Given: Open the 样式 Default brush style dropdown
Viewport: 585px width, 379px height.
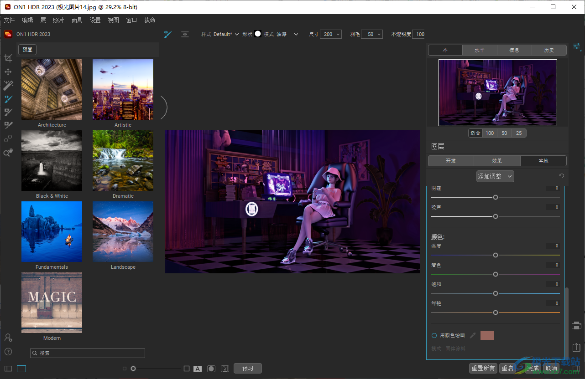Looking at the screenshot, I should [226, 34].
